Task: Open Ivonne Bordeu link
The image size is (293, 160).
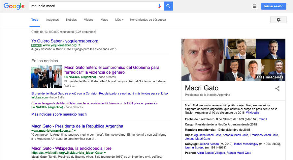Action: click(x=195, y=148)
